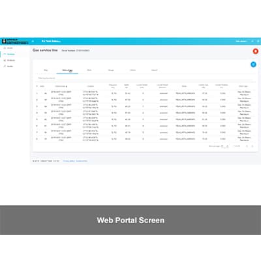261x261 pixels.
Task: Open the user account menu in header
Action: point(241,41)
